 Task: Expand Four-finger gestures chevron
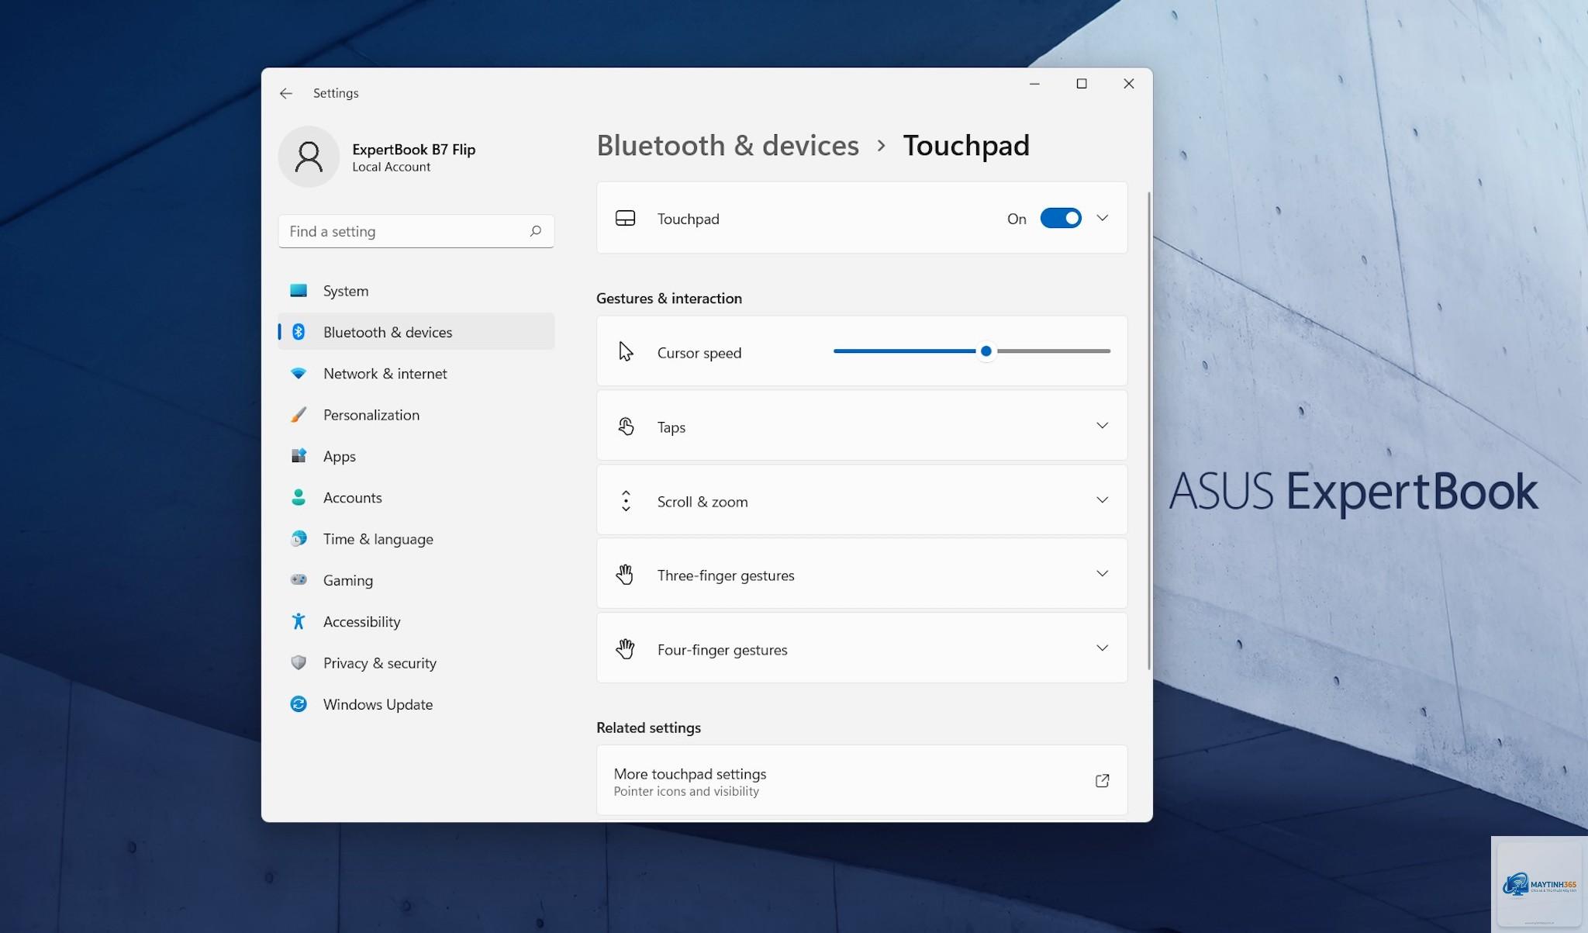1102,648
